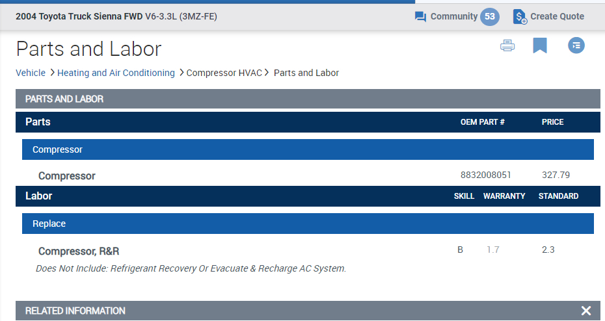Click the Create Quote dollar icon
The width and height of the screenshot is (605, 321).
(x=520, y=17)
